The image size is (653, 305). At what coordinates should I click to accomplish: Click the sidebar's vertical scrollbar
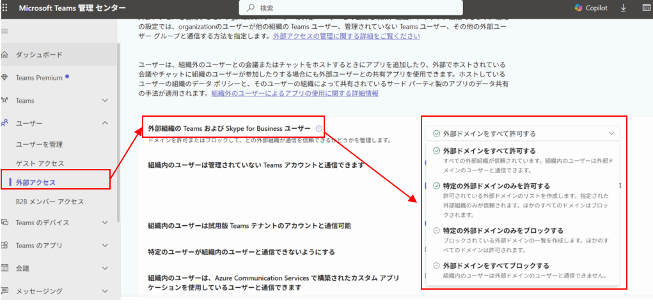(x=118, y=128)
